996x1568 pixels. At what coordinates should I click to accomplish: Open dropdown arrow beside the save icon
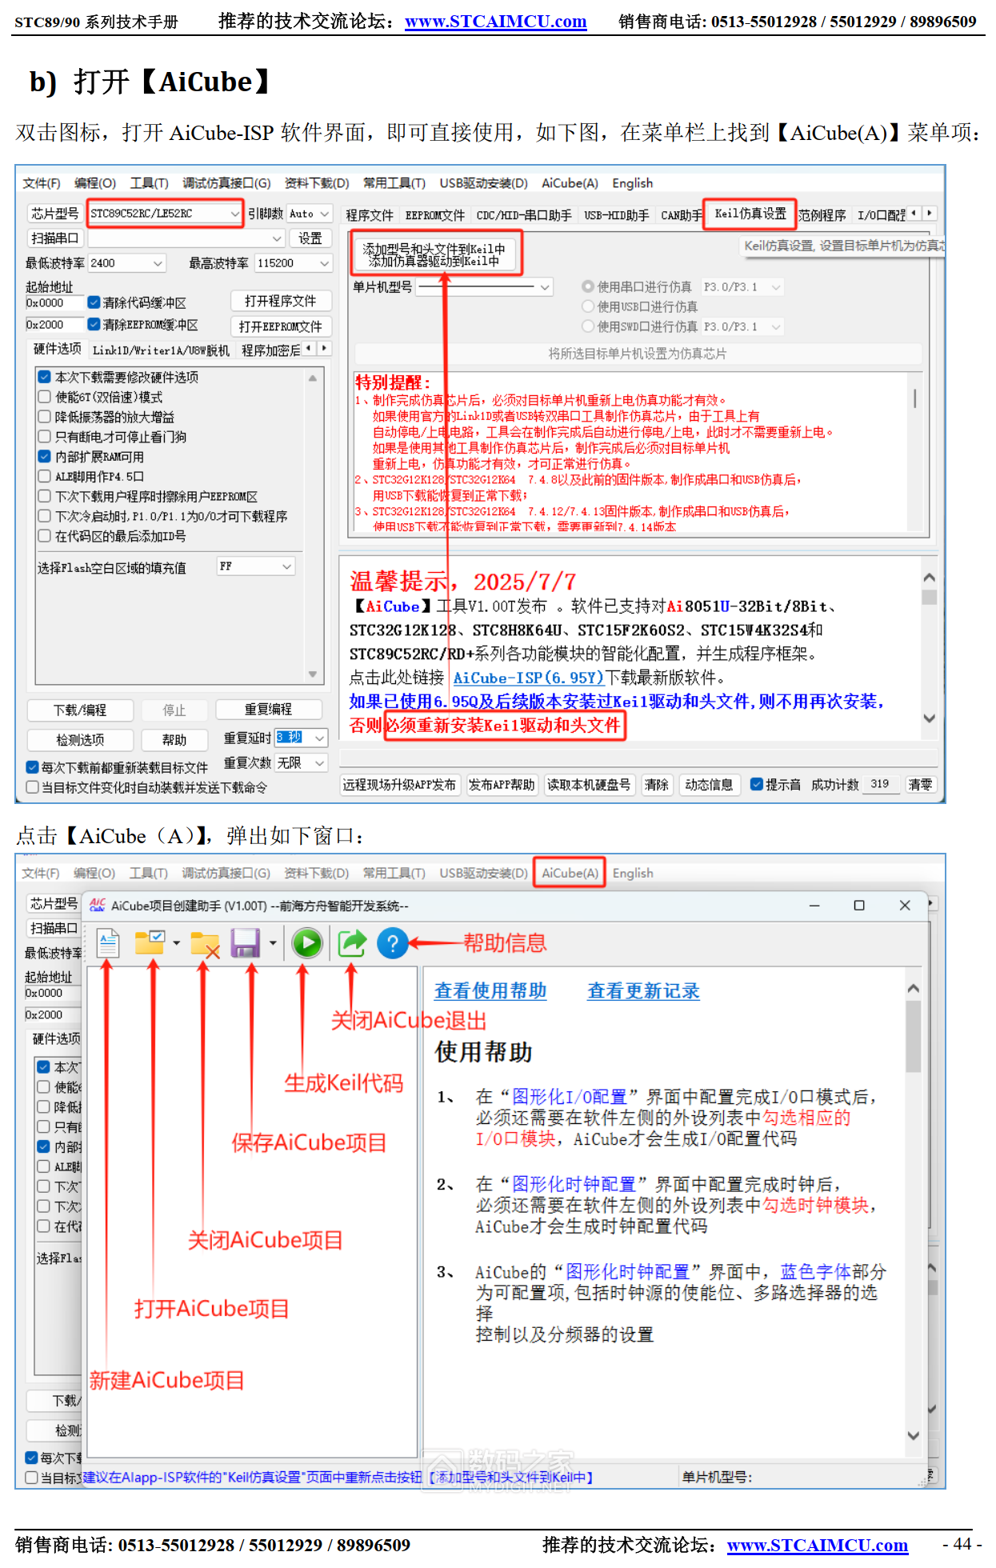[x=273, y=943]
